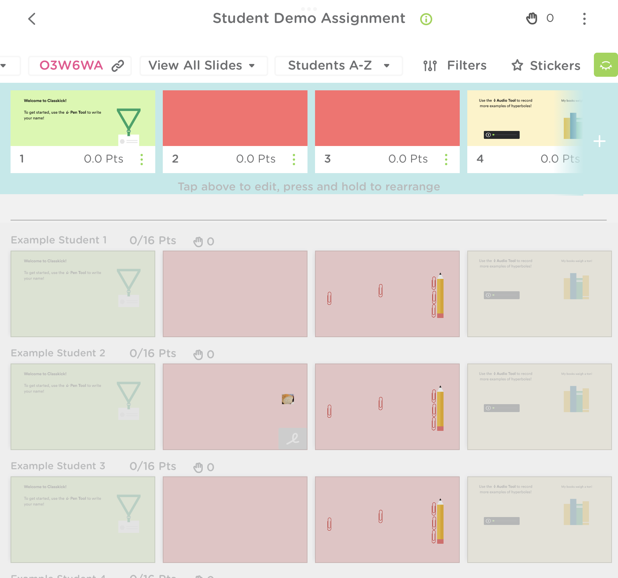
Task: Open slide 3 options menu dots
Action: (446, 159)
